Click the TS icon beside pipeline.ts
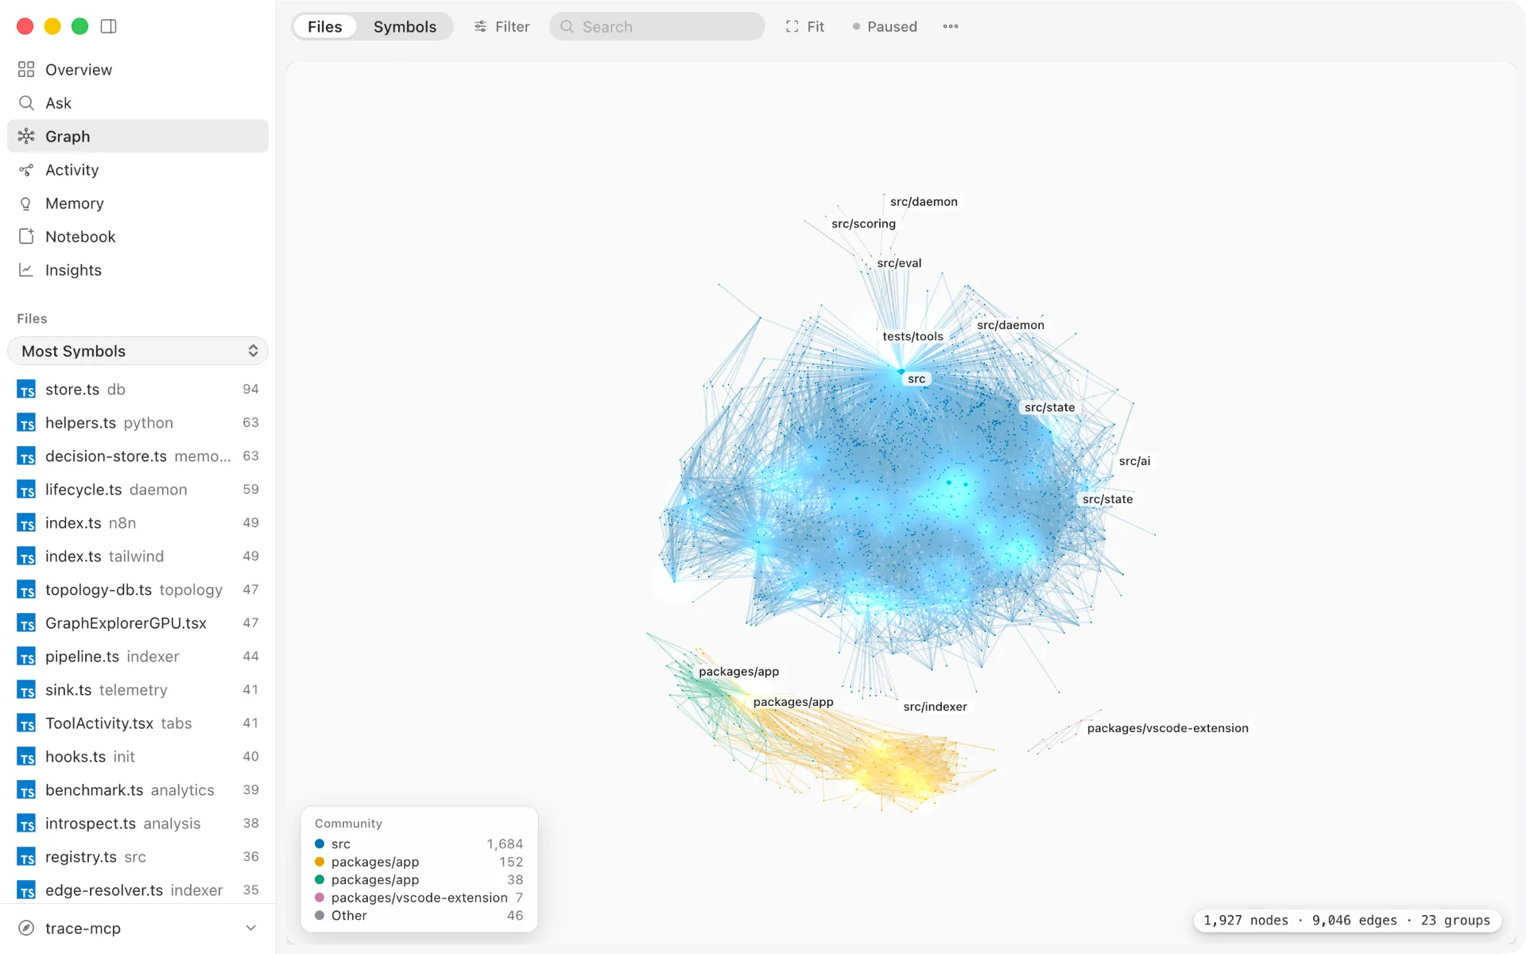Viewport: 1526px width, 954px height. tap(26, 657)
